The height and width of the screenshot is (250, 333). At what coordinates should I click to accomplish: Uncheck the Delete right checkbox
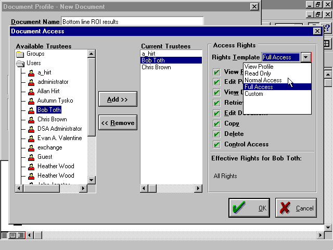pos(216,134)
